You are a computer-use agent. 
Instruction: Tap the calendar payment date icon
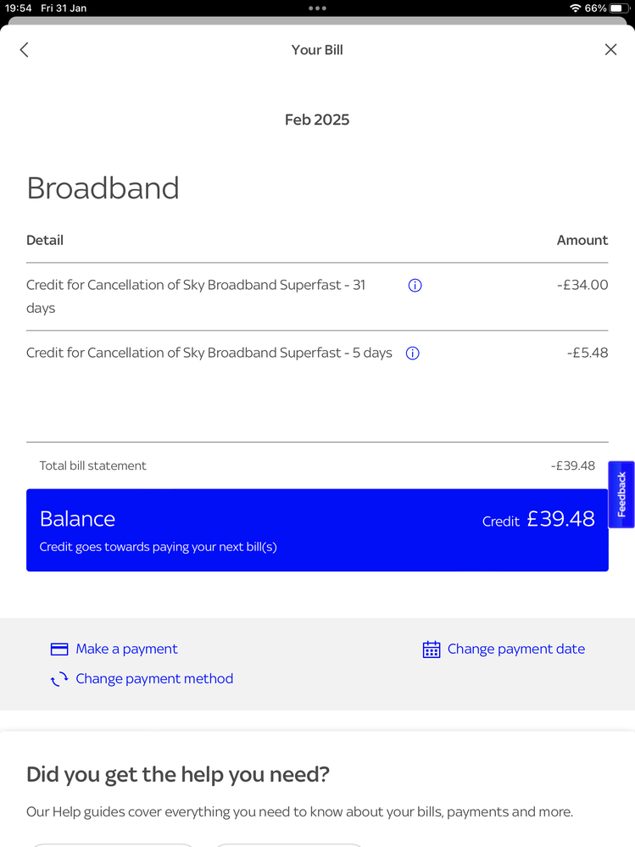pos(431,649)
